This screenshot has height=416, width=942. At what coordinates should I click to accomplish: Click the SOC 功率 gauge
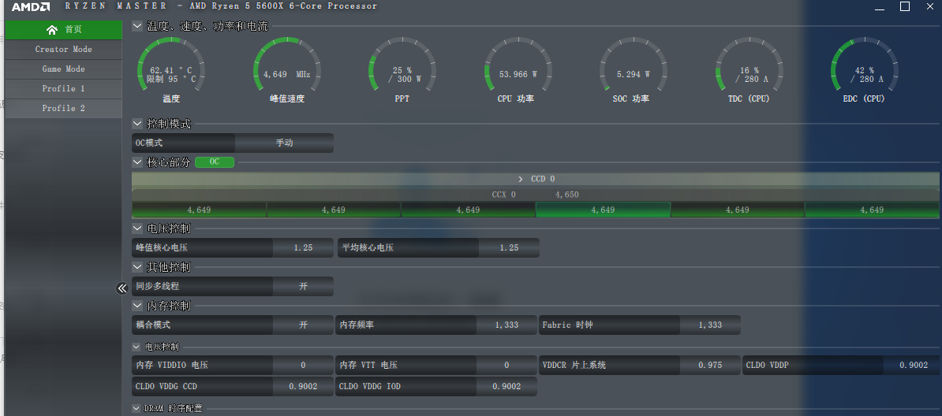tap(633, 70)
